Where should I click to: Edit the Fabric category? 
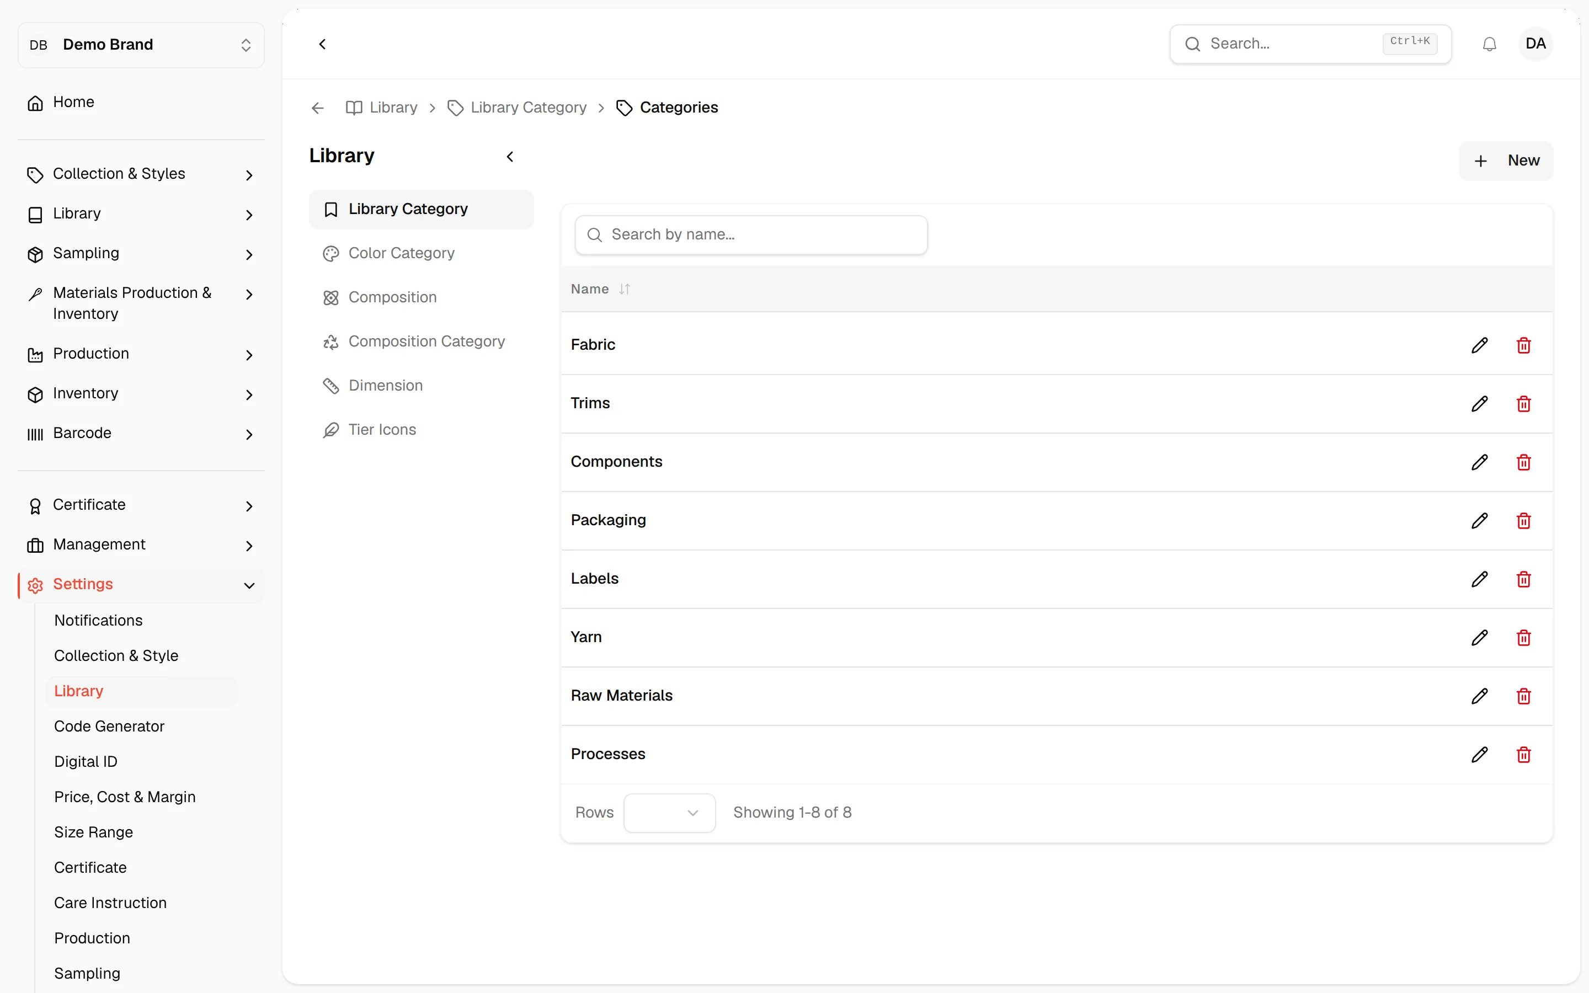pyautogui.click(x=1479, y=345)
